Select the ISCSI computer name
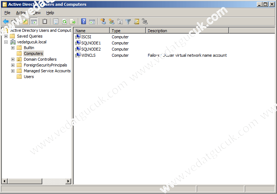The image size is (277, 194). pyautogui.click(x=86, y=37)
